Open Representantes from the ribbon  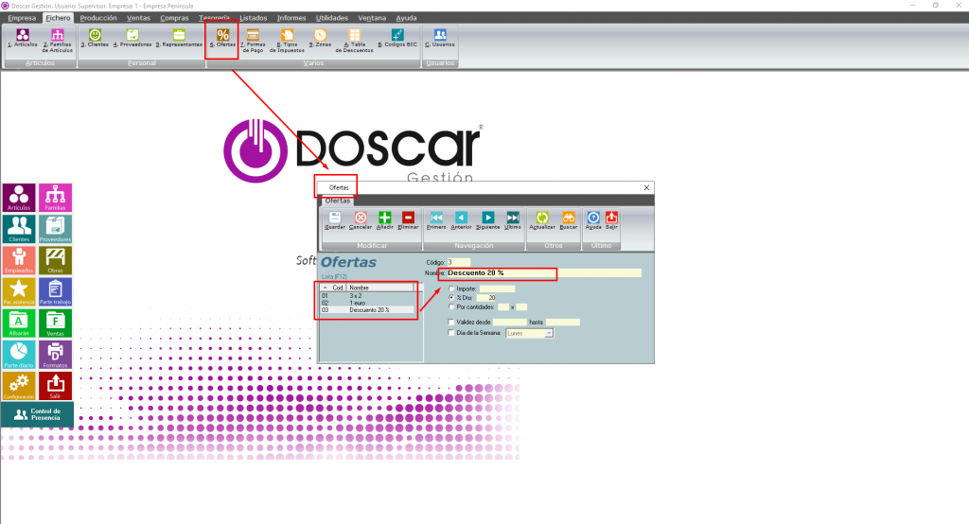click(x=179, y=39)
